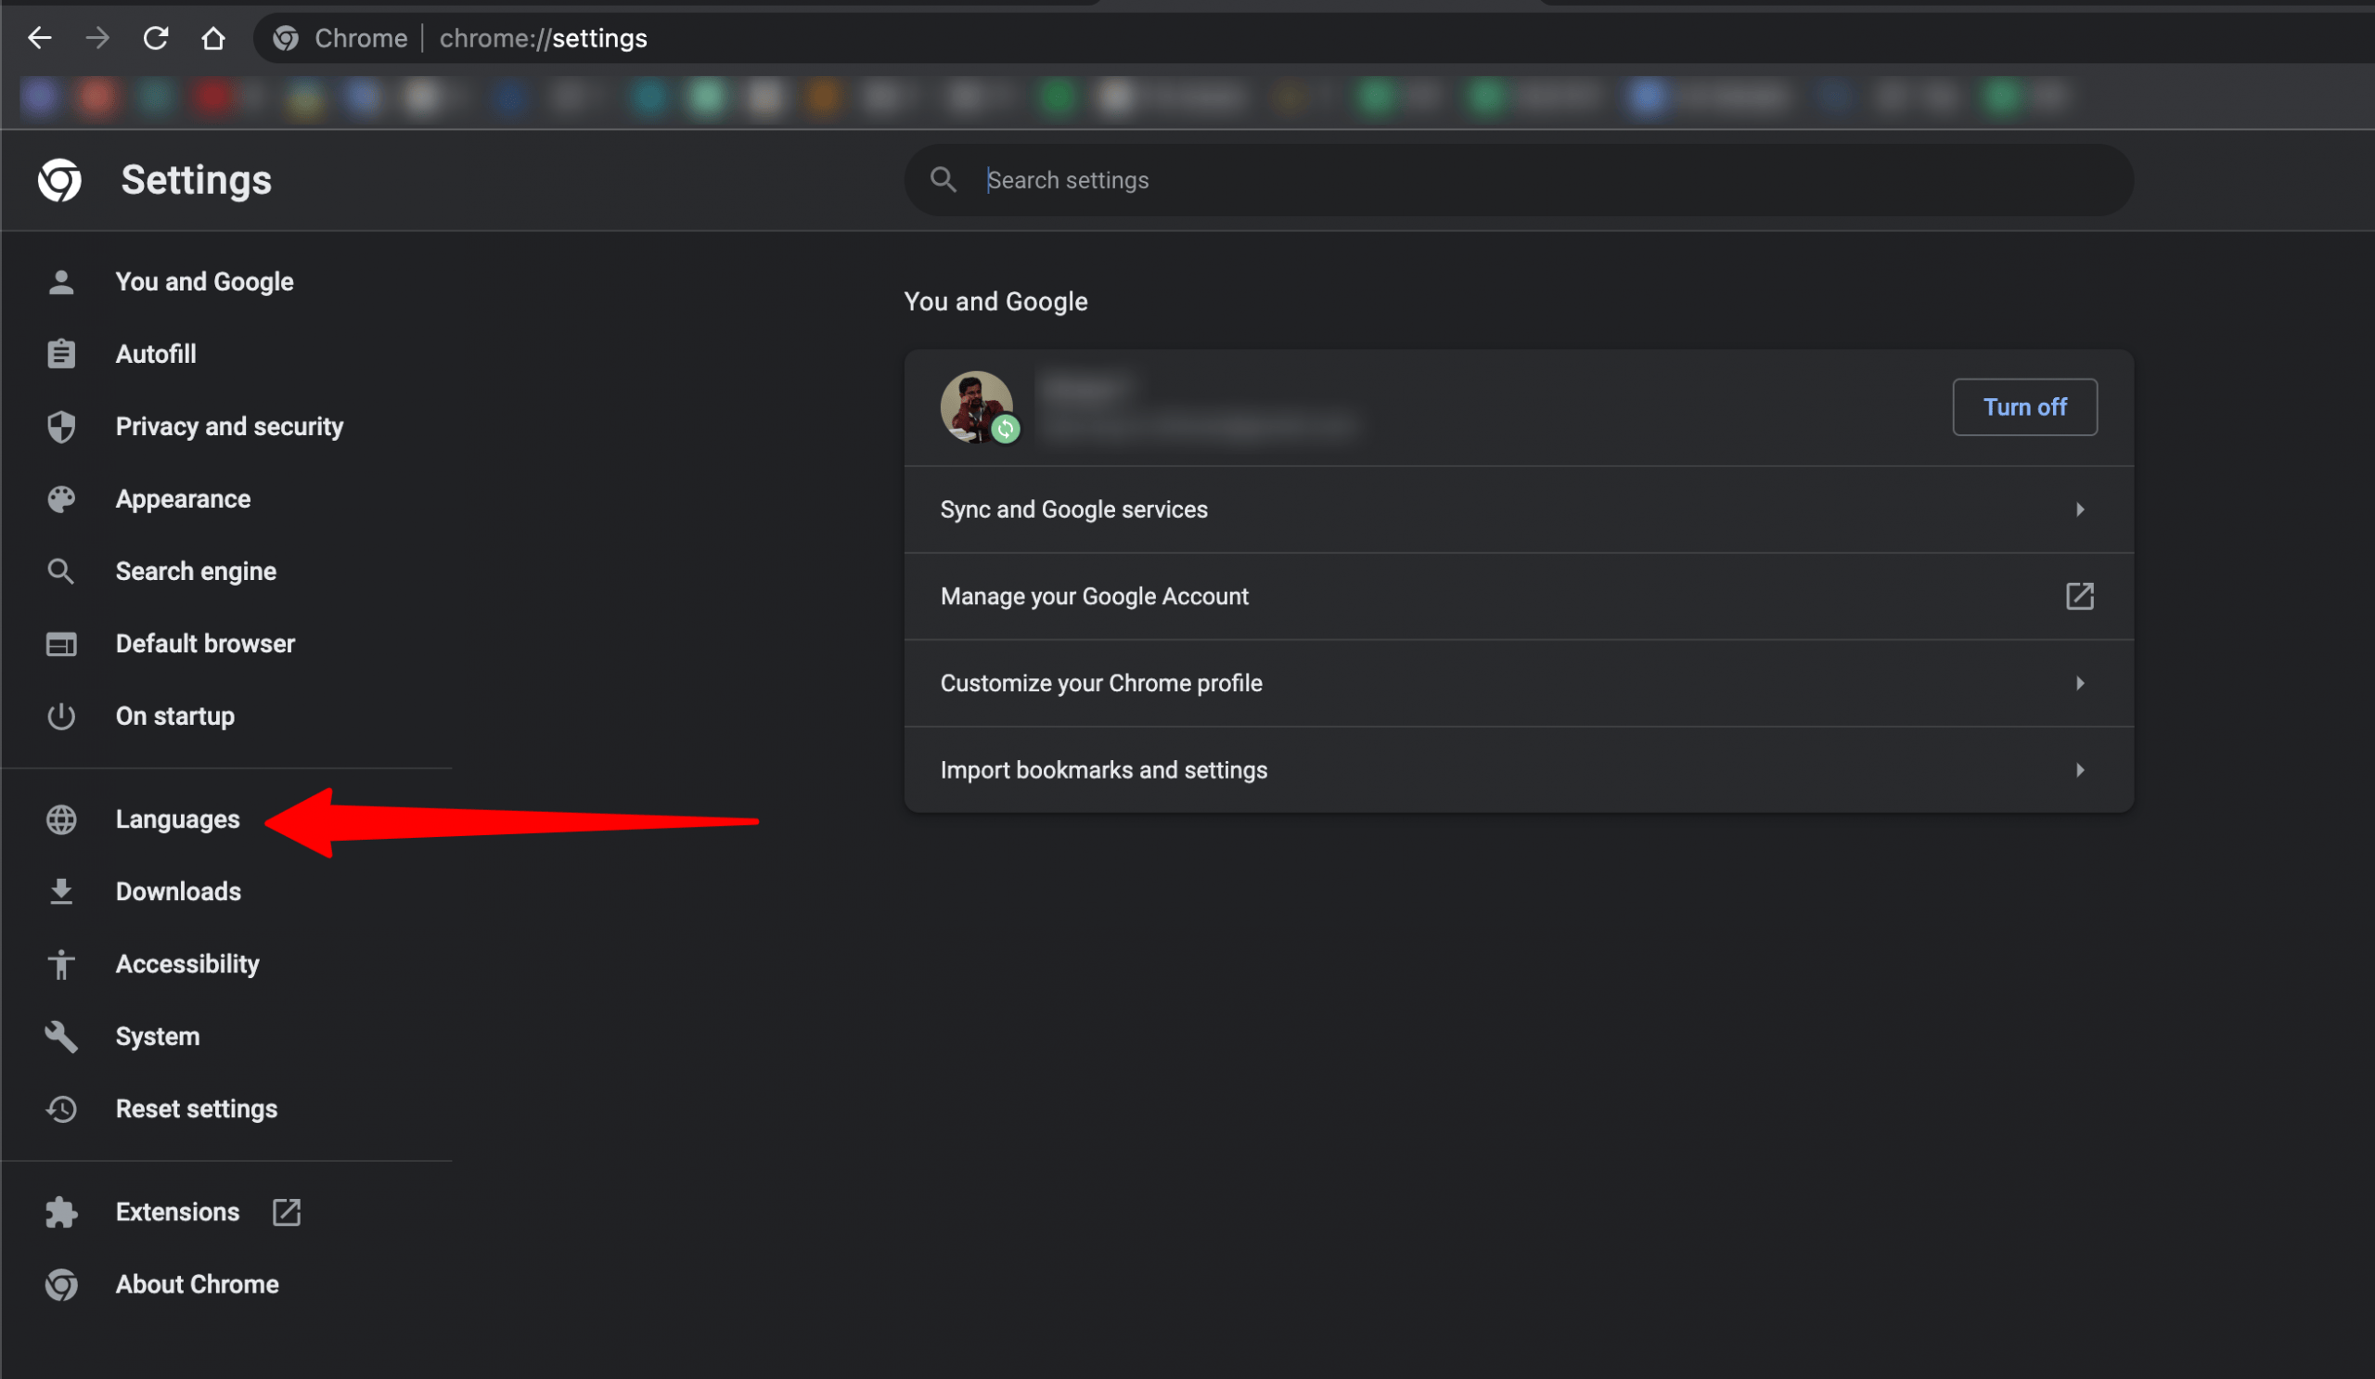Click the person icon for You and Google

click(x=61, y=282)
